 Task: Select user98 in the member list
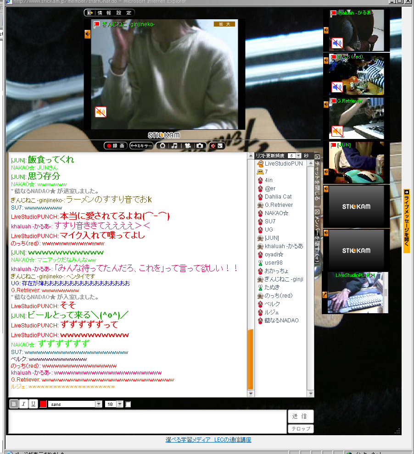[274, 263]
